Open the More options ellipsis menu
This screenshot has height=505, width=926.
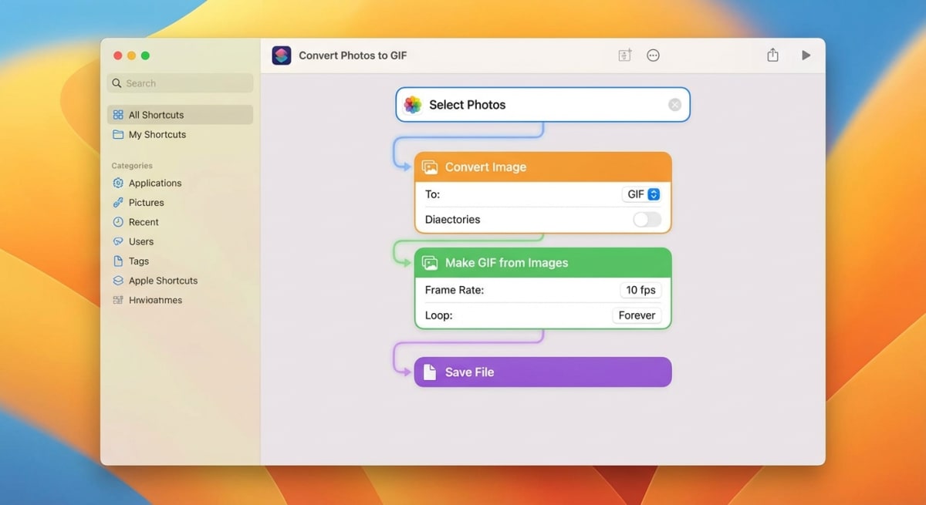[x=653, y=55]
